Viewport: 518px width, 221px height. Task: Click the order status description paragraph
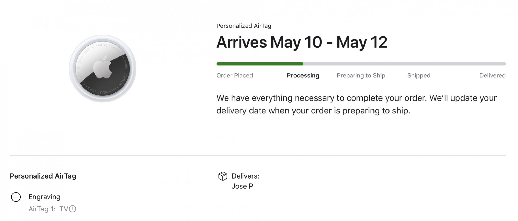click(356, 104)
